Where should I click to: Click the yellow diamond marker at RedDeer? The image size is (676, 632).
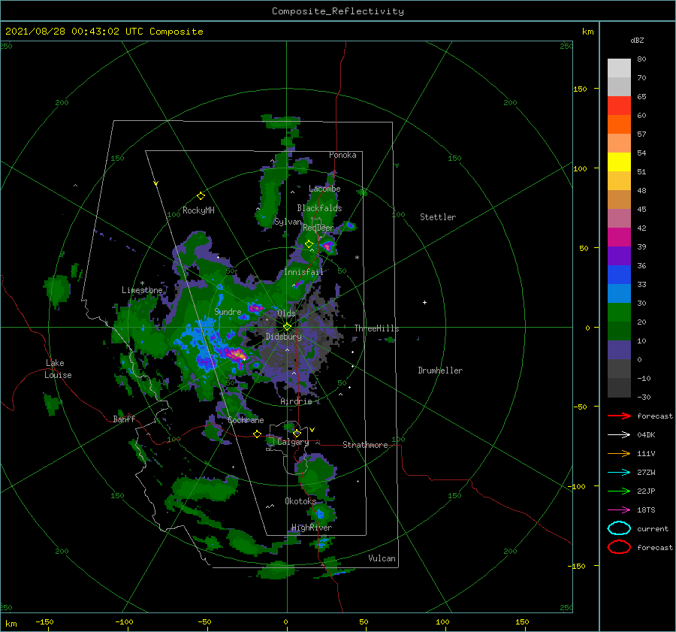coord(309,244)
